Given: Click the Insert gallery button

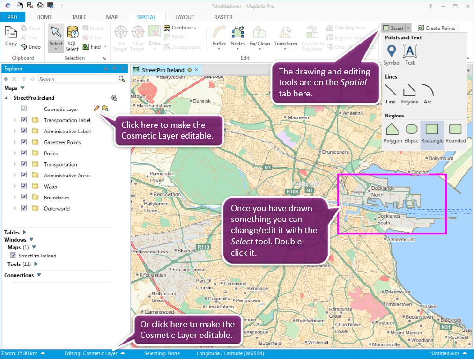Looking at the screenshot, I should pyautogui.click(x=393, y=28).
